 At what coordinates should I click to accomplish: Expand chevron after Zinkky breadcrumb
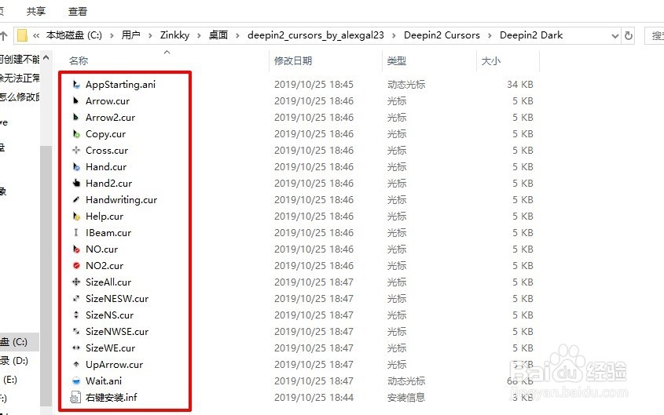click(x=199, y=35)
